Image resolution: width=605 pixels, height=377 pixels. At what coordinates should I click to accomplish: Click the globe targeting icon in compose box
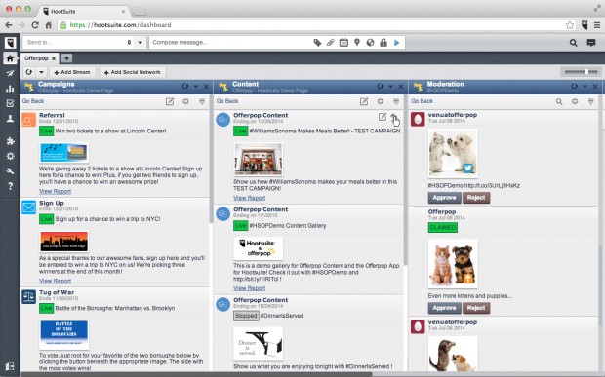tap(370, 42)
